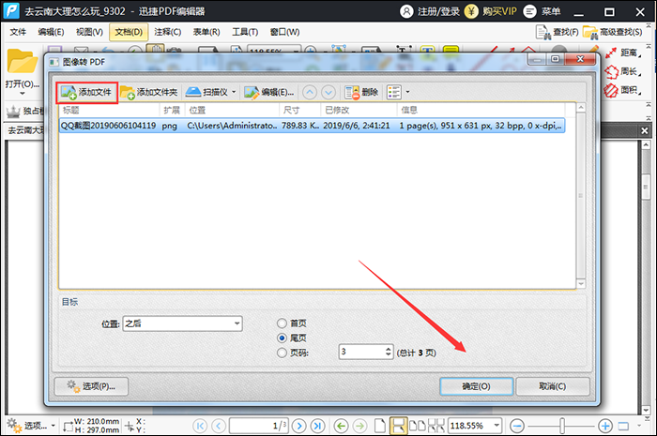This screenshot has height=436, width=657.
Task: Open the 编辑(E) menu
Action: tap(51, 32)
